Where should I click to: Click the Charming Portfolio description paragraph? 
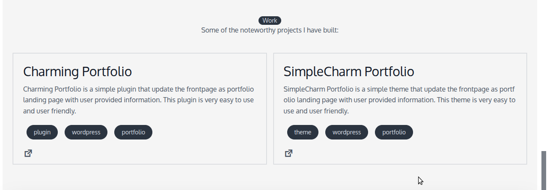(139, 100)
